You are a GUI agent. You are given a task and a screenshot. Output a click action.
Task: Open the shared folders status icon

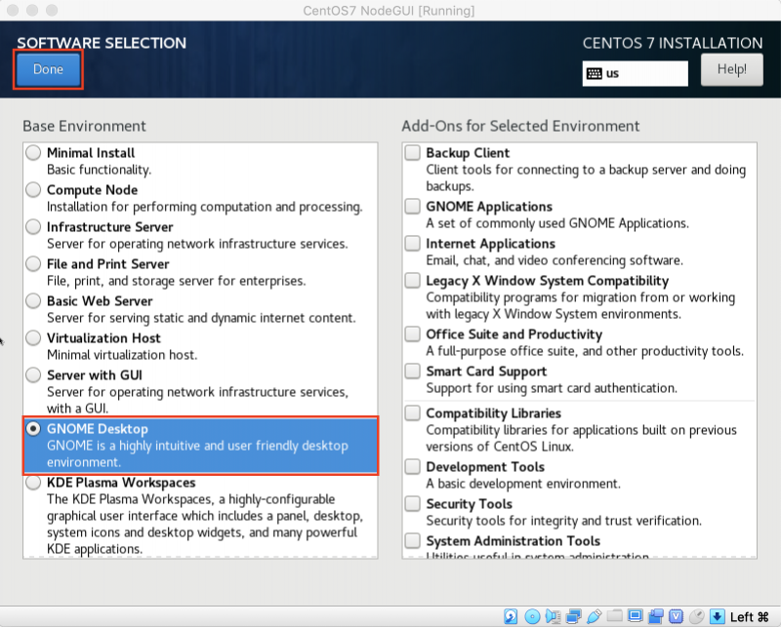615,615
